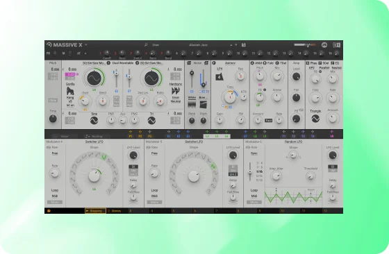Open the Gorilla mode dropdown label
The image size is (389, 254).
click(70, 84)
